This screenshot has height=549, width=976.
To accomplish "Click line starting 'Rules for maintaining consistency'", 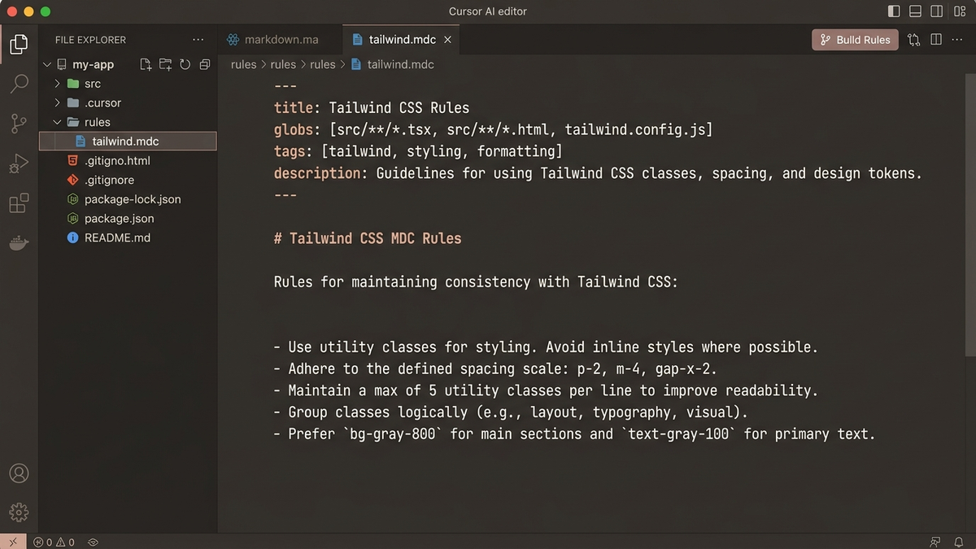I will (476, 282).
